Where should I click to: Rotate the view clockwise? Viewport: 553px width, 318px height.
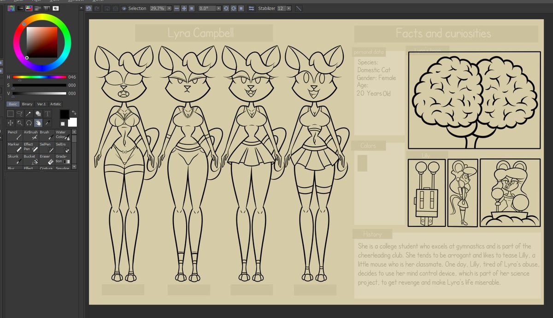pyautogui.click(x=234, y=8)
